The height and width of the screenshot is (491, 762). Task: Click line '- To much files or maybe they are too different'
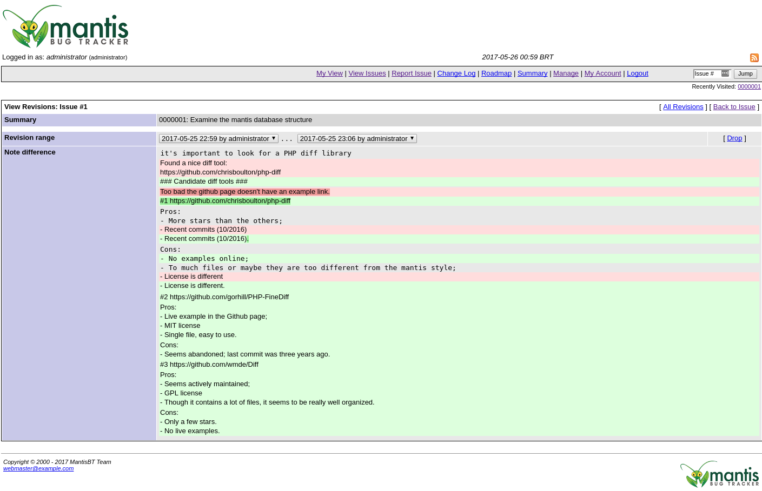click(308, 268)
